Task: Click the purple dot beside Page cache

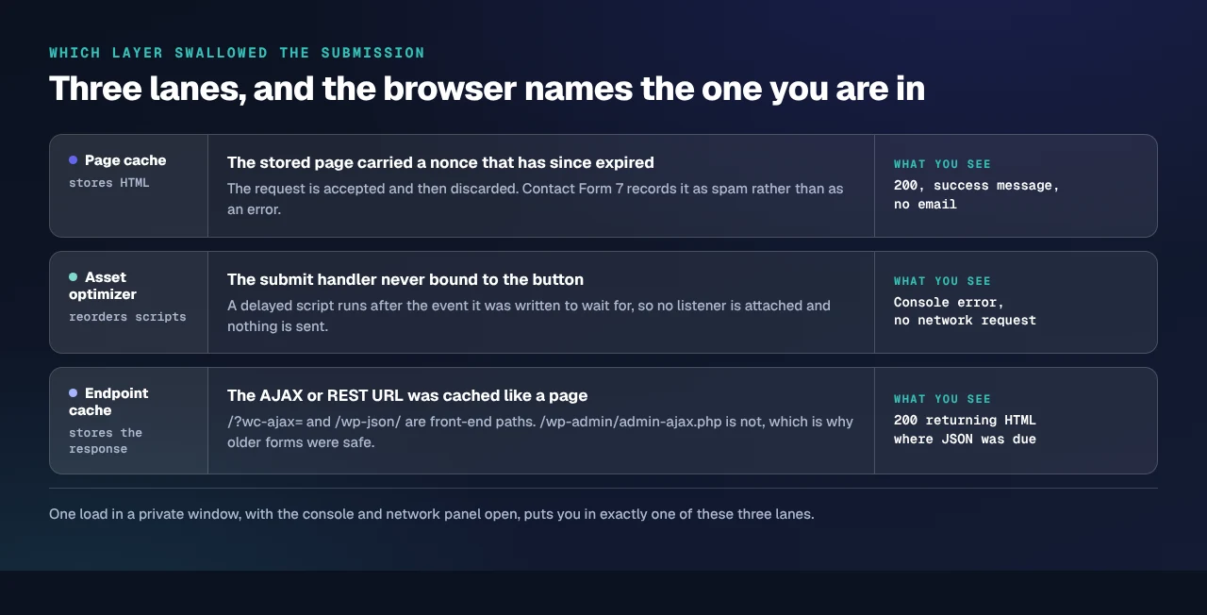Action: (73, 160)
